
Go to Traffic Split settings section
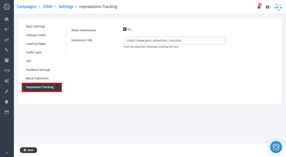[x=34, y=52]
